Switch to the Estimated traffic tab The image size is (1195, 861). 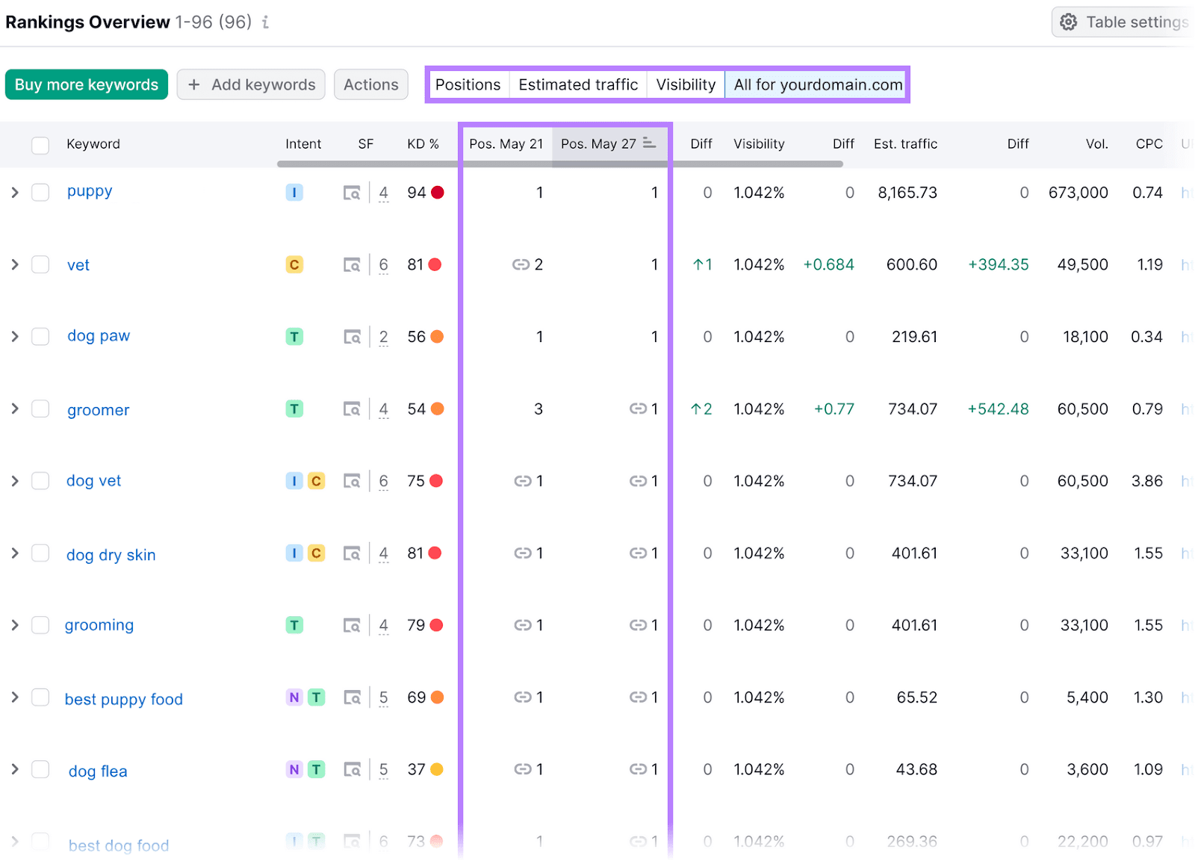tap(577, 84)
